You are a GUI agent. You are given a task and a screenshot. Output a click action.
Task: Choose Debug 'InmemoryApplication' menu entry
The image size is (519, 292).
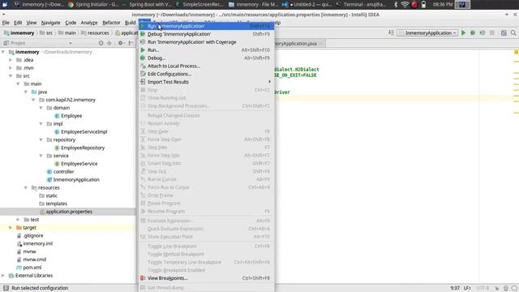click(x=206, y=34)
